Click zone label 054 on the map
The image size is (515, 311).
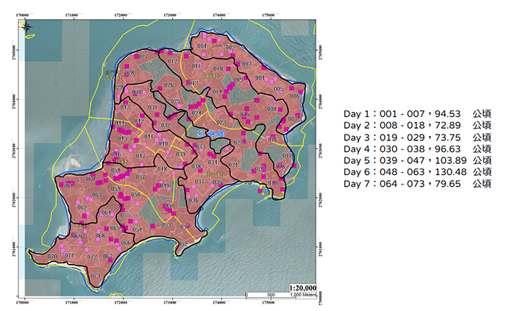point(138,229)
